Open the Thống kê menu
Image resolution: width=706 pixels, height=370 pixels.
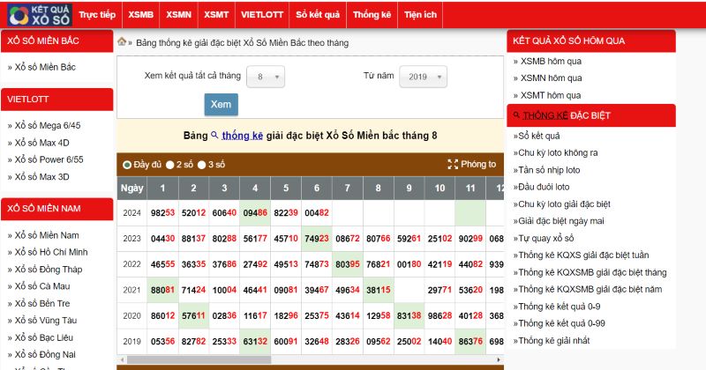click(371, 15)
